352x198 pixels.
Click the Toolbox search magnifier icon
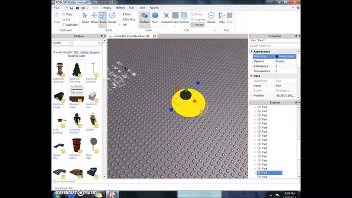(x=99, y=43)
